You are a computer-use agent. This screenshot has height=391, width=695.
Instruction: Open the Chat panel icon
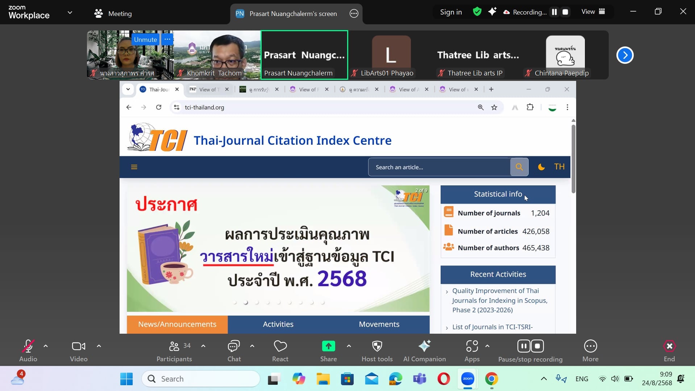point(234,346)
